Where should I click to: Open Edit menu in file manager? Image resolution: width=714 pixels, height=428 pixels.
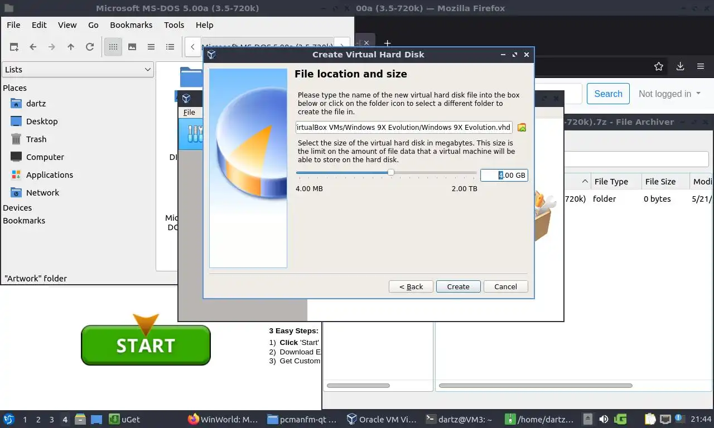tap(39, 25)
